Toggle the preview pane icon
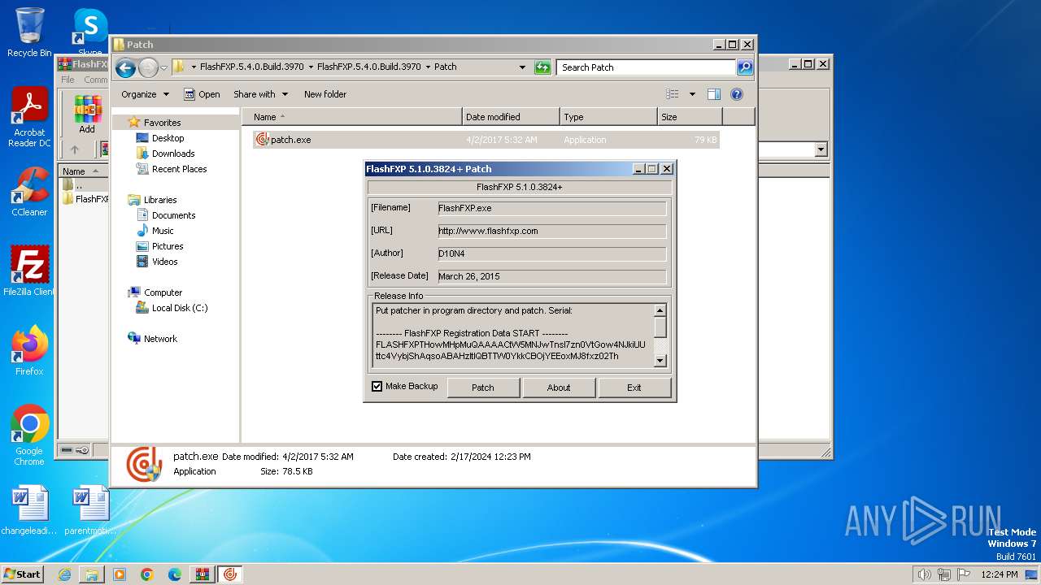Viewport: 1041px width, 585px height. (714, 94)
